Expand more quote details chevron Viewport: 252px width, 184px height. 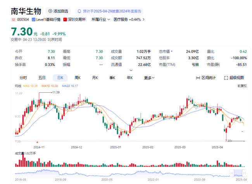coord(131,70)
